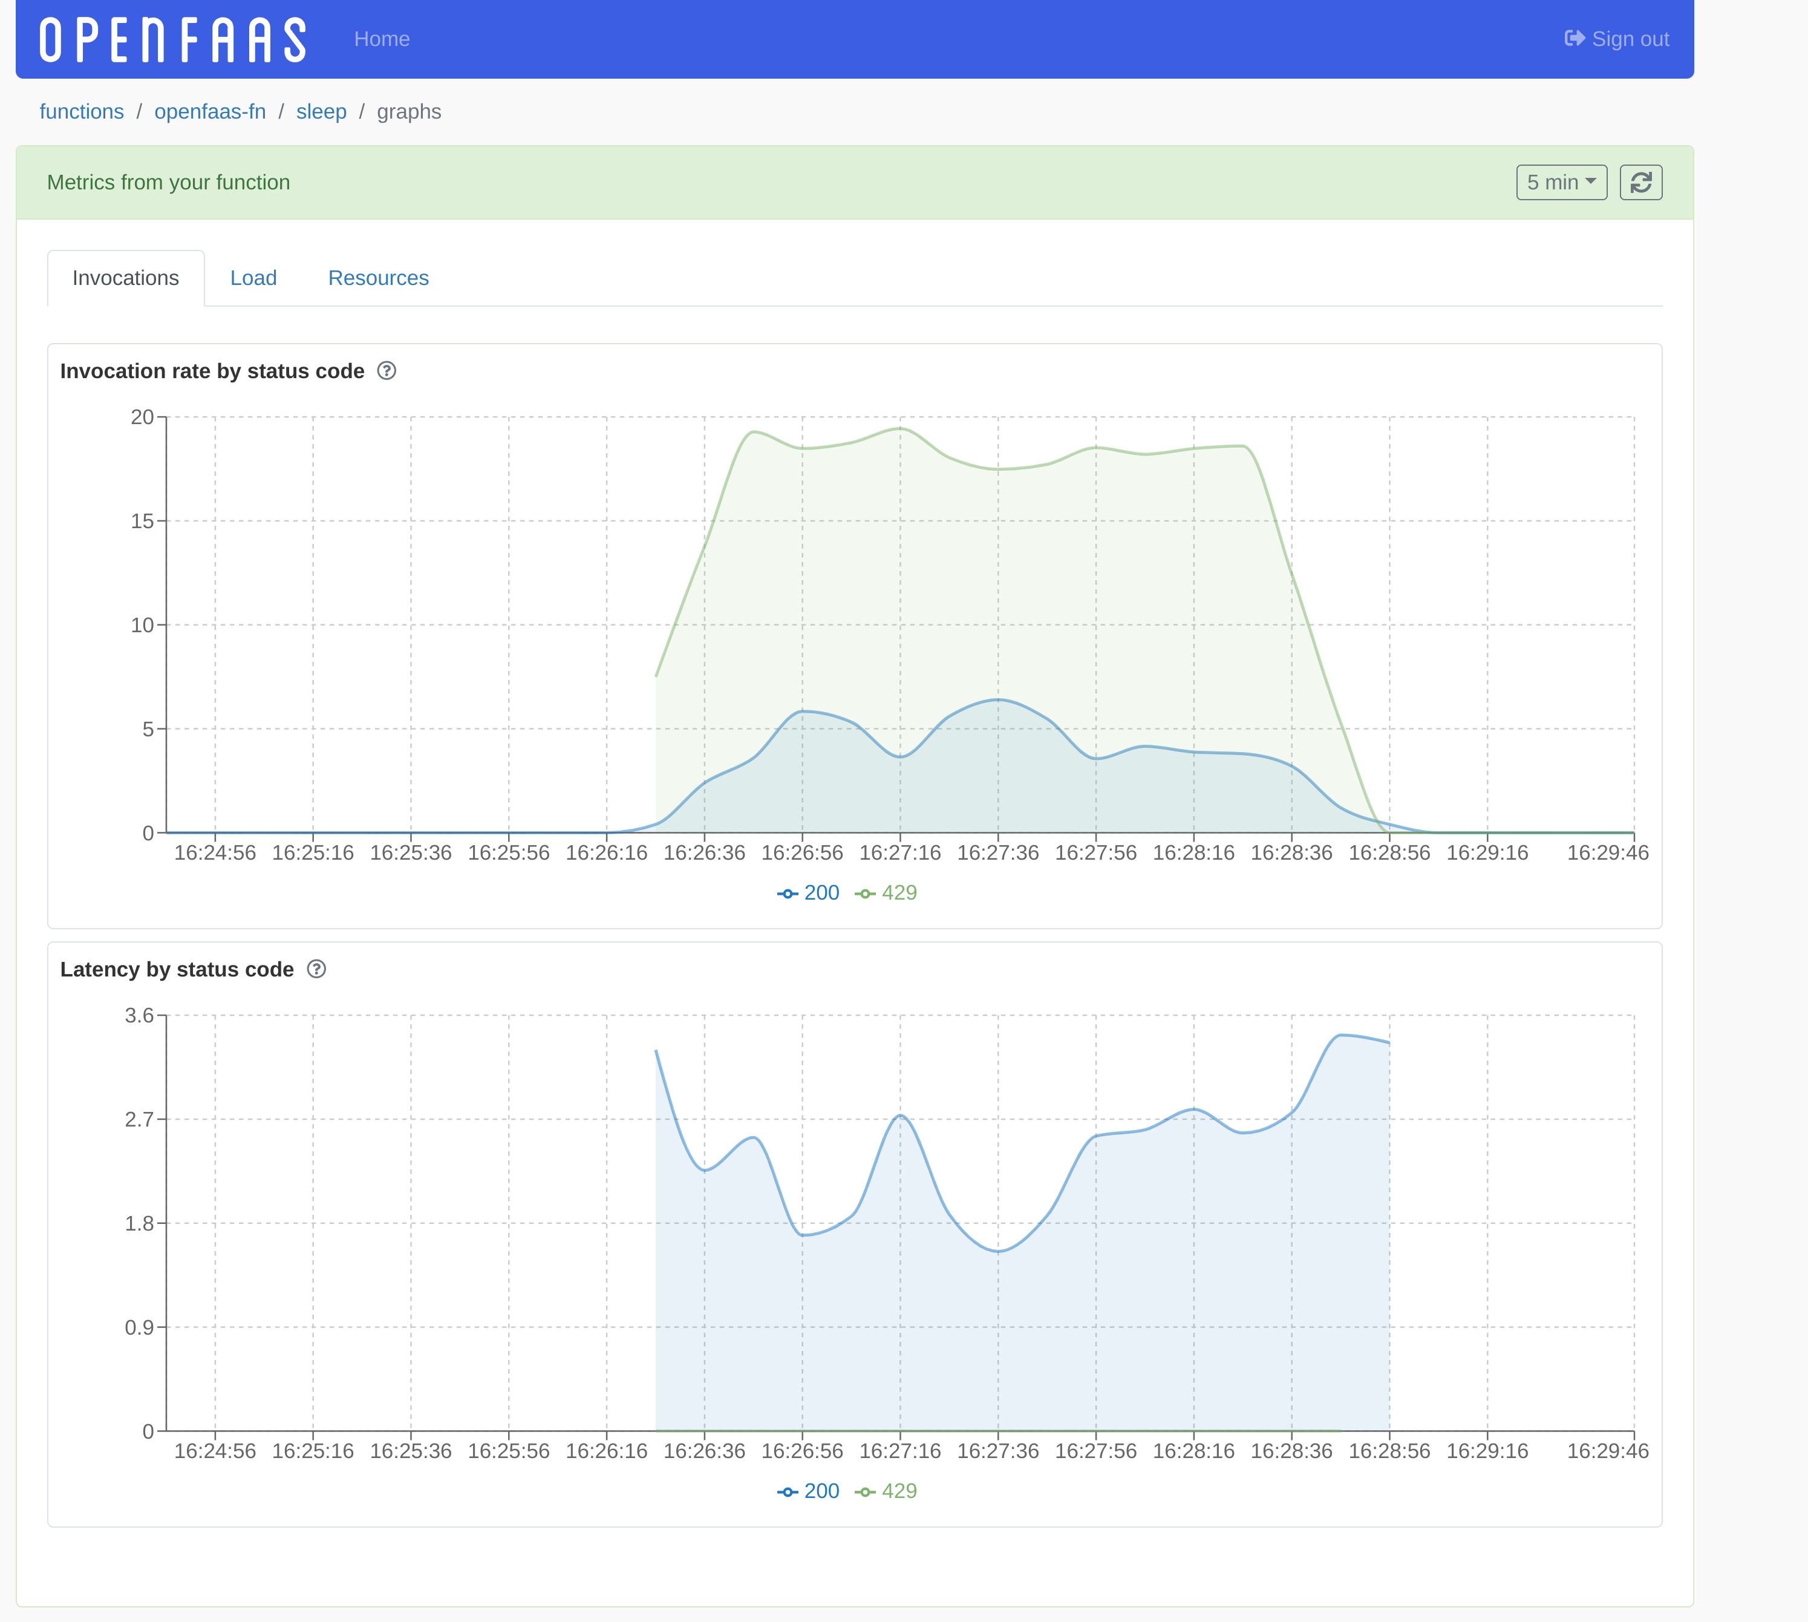
Task: Click help icon beside Invocation rate title
Action: (387, 371)
